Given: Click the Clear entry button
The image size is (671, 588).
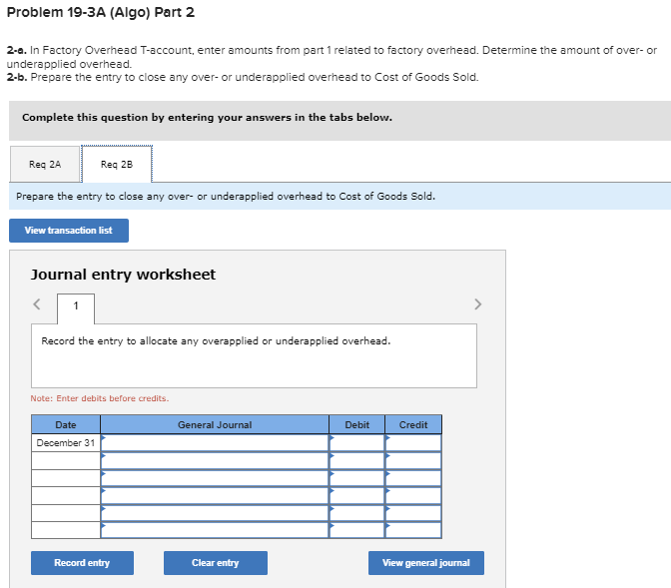Looking at the screenshot, I should point(216,563).
